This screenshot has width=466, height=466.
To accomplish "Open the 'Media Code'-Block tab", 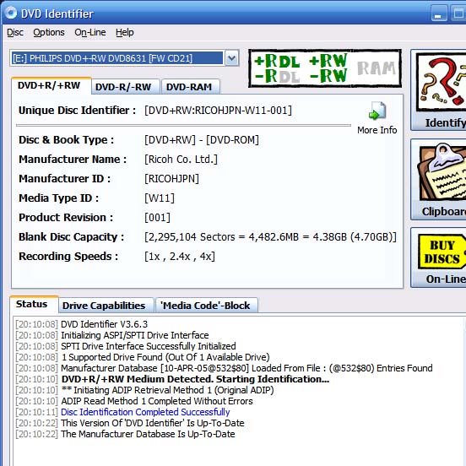I will click(207, 306).
